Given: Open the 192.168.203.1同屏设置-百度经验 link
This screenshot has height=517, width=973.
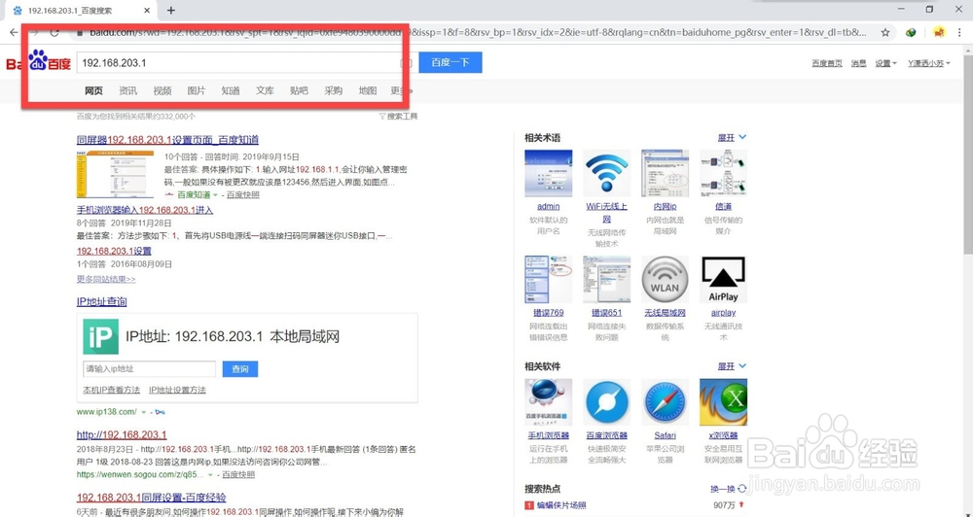Looking at the screenshot, I should click(152, 498).
